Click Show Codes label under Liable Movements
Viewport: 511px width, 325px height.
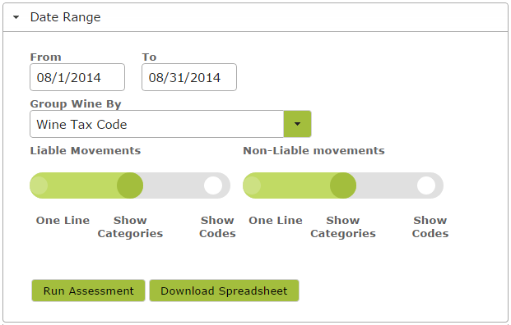(217, 227)
